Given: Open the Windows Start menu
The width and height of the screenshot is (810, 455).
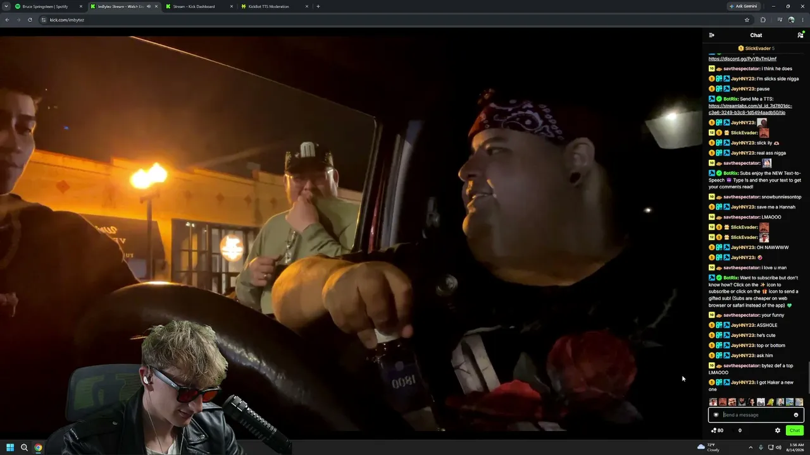Looking at the screenshot, I should (x=10, y=447).
